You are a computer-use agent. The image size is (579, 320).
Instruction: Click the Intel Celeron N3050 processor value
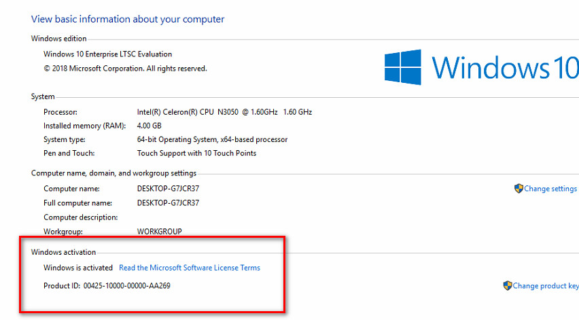224,112
